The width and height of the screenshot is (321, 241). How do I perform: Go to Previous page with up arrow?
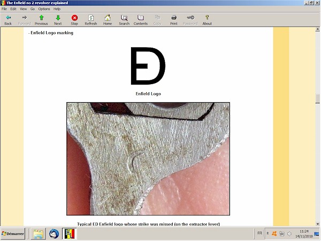(x=41, y=18)
